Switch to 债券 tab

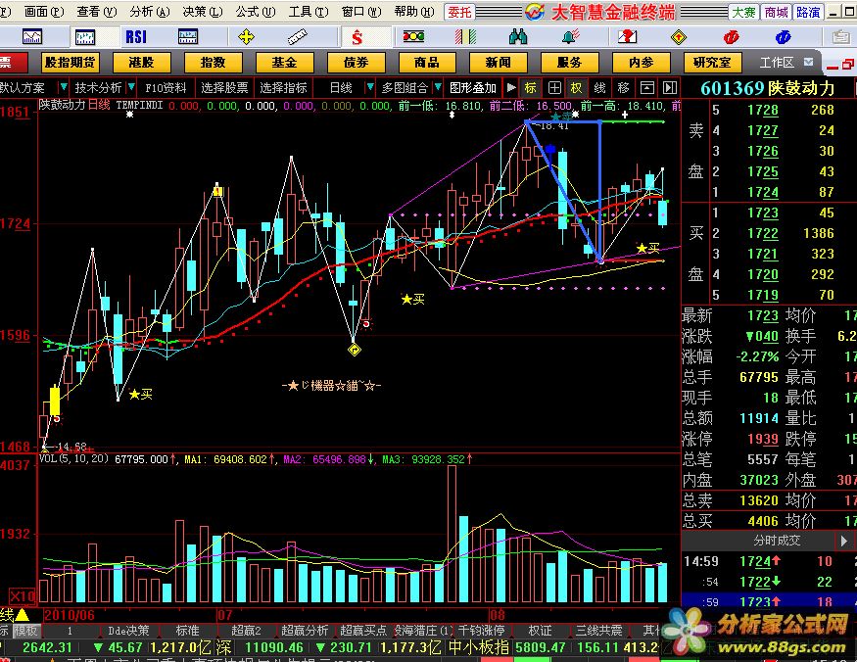pyautogui.click(x=356, y=63)
